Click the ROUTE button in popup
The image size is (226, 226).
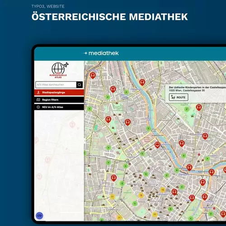pyautogui.click(x=179, y=97)
